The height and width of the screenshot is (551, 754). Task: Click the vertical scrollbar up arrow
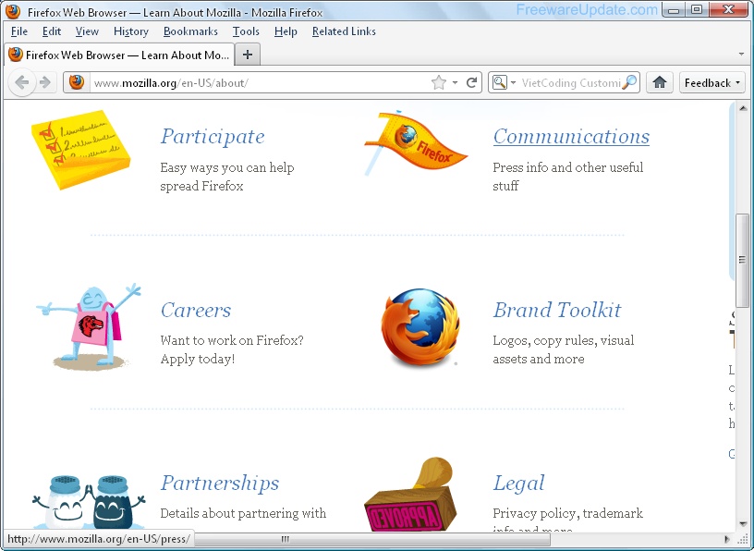(x=743, y=108)
